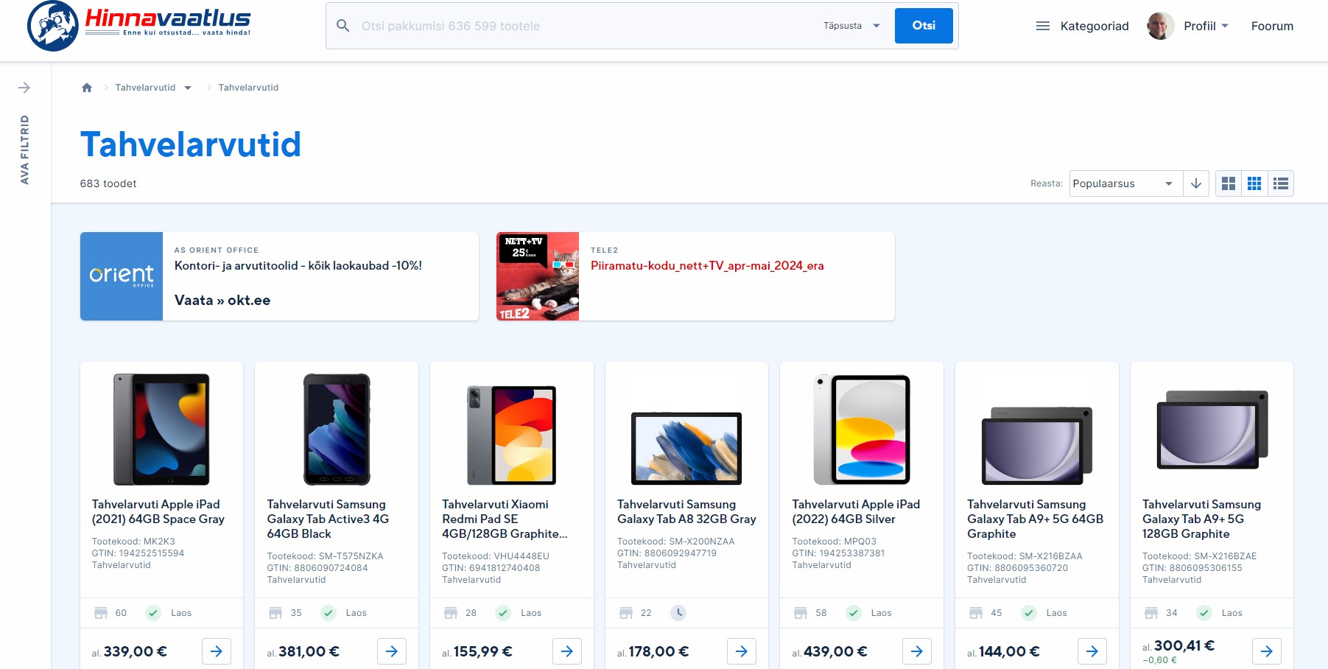Open Galaxy Tab A9+ 5G 64GB Graphite
This screenshot has height=669, width=1328.
point(1035,519)
